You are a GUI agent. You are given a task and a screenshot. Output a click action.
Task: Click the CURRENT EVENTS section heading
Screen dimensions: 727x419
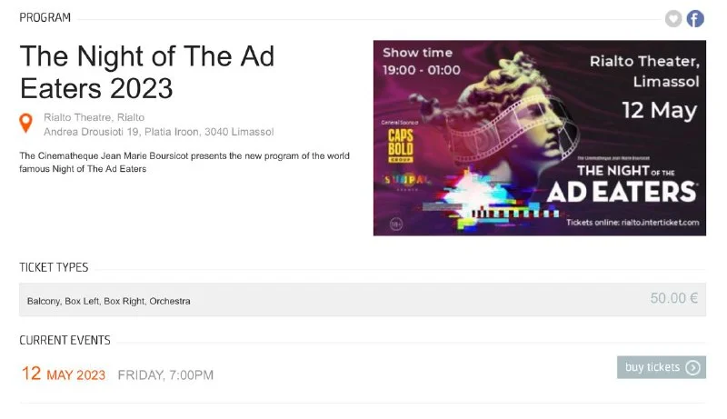(65, 340)
